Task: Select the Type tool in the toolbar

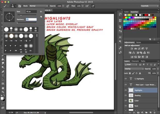Action: (3, 75)
